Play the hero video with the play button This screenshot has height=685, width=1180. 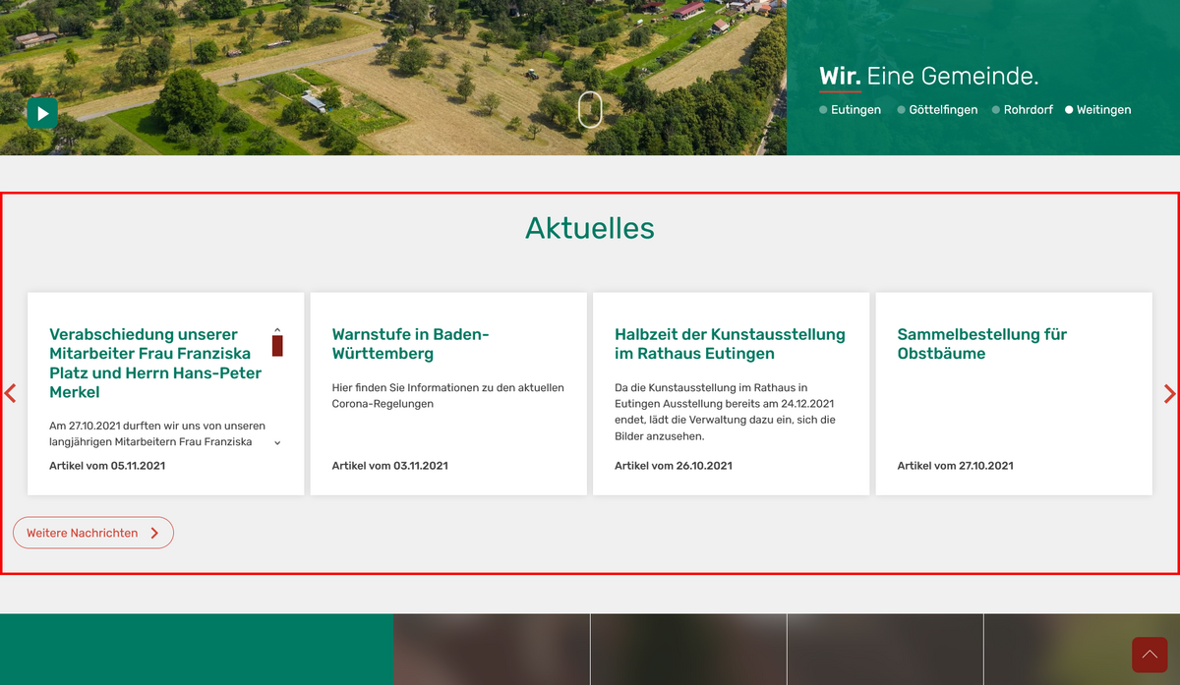point(42,113)
